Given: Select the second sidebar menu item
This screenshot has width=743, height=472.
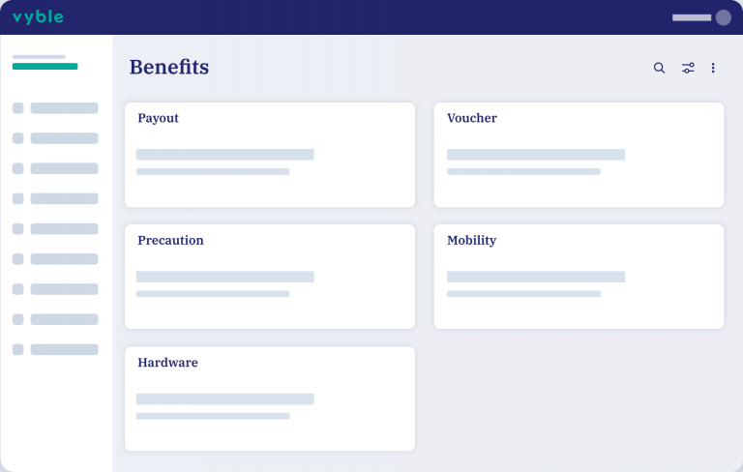Looking at the screenshot, I should (55, 138).
